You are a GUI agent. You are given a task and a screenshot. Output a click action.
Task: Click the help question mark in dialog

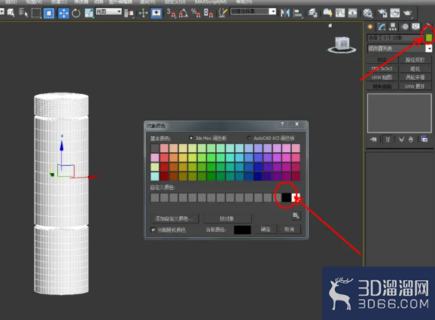click(x=282, y=124)
